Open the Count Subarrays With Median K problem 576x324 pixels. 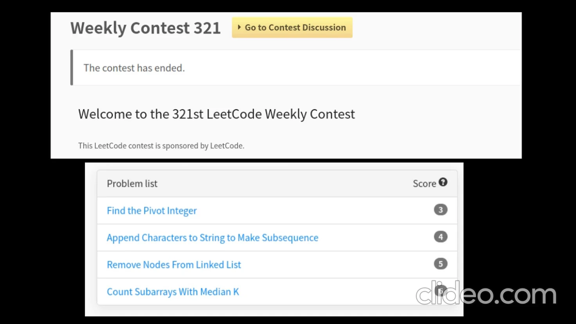tap(173, 292)
